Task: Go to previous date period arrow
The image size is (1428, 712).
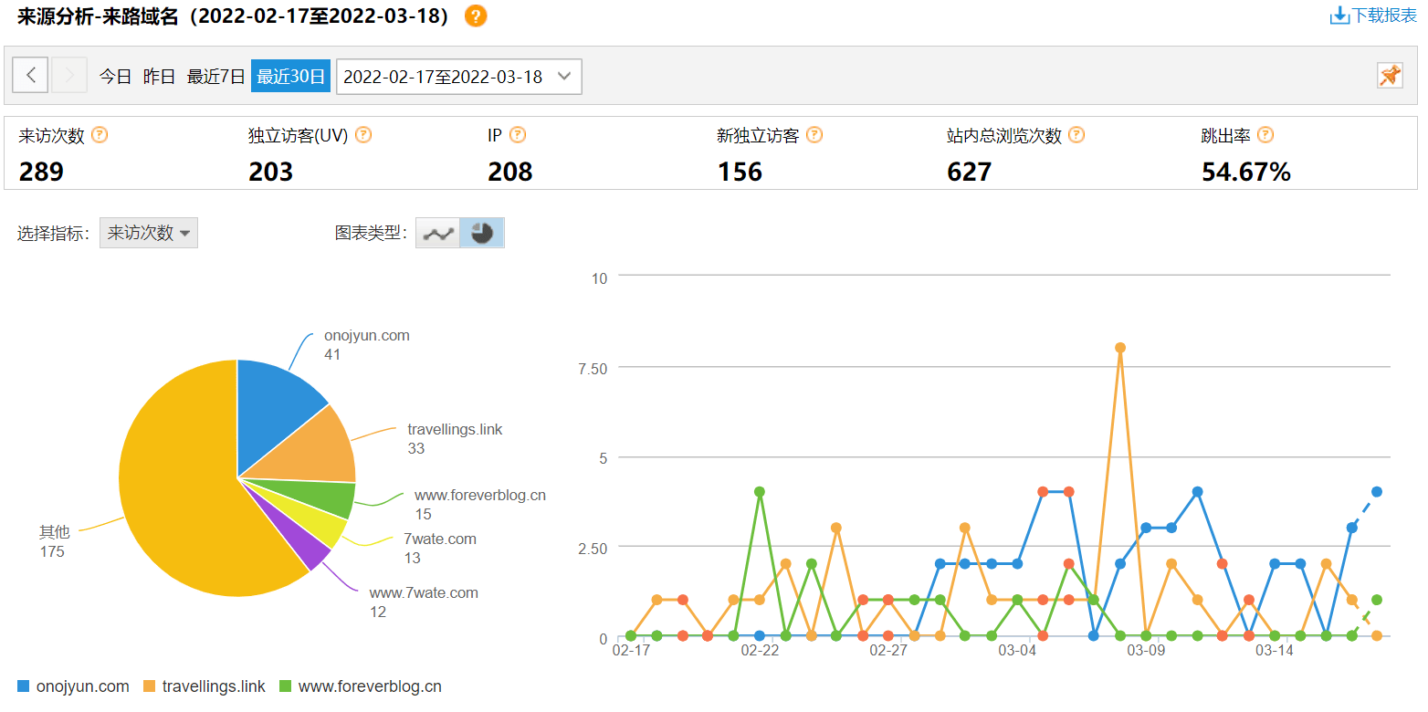Action: coord(31,76)
